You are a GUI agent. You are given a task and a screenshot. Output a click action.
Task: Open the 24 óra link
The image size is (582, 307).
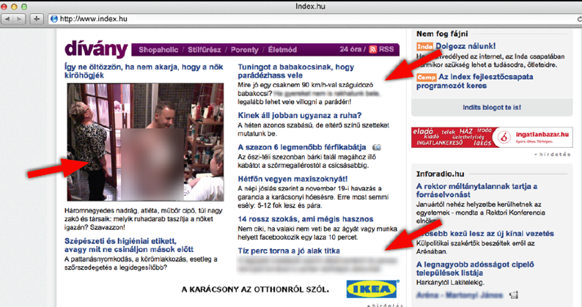point(350,50)
